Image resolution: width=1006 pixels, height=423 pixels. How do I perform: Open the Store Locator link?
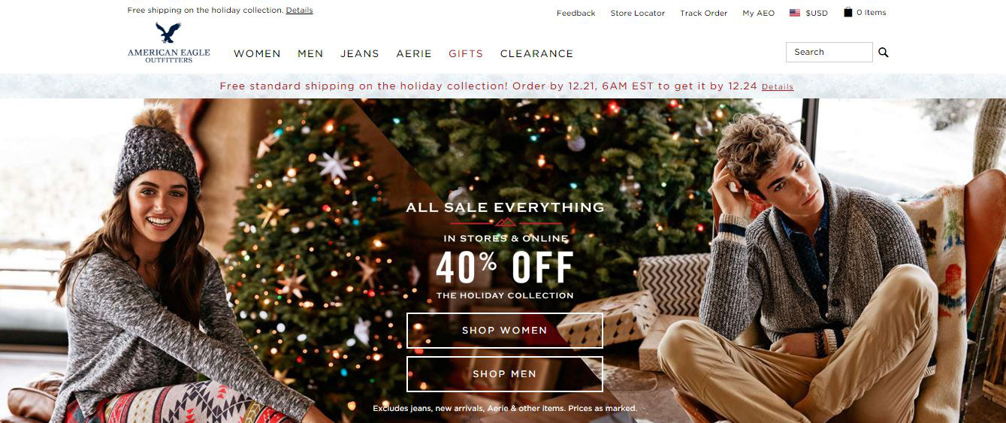tap(638, 13)
